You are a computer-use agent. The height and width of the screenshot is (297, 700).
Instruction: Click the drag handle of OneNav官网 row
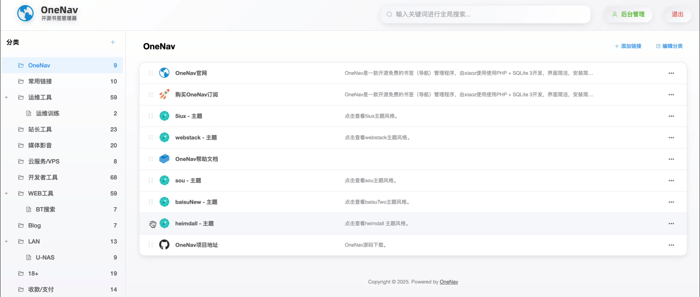151,73
